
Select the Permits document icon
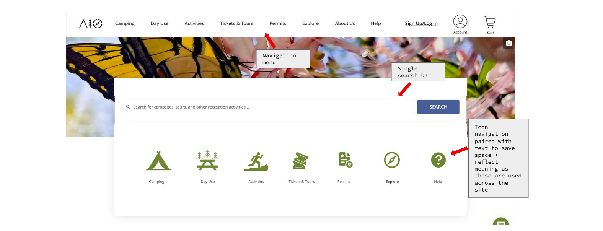tap(346, 159)
